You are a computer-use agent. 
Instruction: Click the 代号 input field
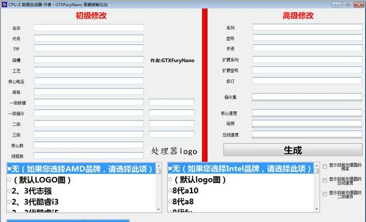pos(88,38)
